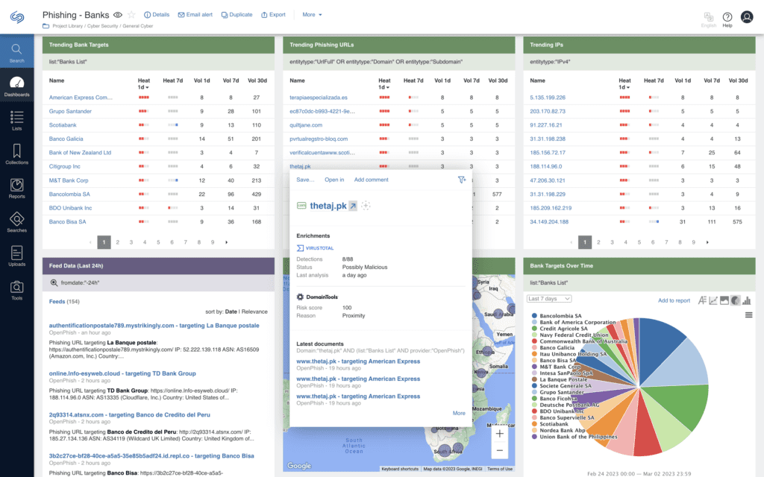764x477 pixels.
Task: Toggle Union Bank of the Philippines legend
Action: (x=574, y=437)
